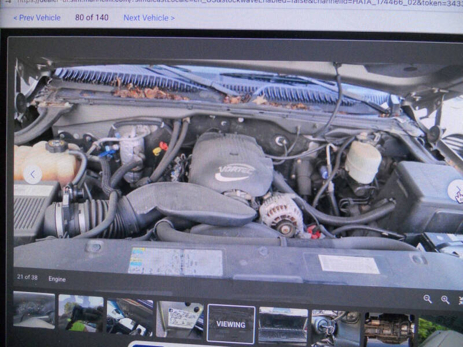Click the collapse fullscreen icon beside the zoom icons
The width and height of the screenshot is (463, 347).
pyautogui.click(x=461, y=300)
